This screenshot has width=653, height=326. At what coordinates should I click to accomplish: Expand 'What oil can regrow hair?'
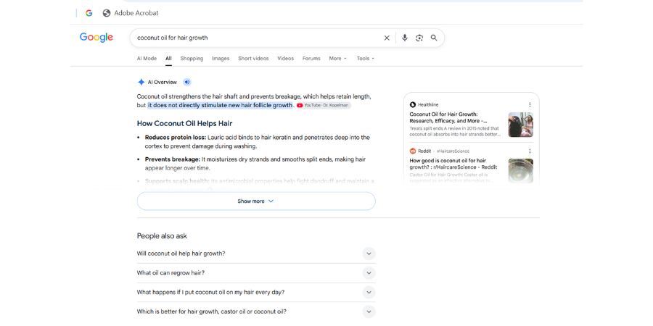pos(256,273)
